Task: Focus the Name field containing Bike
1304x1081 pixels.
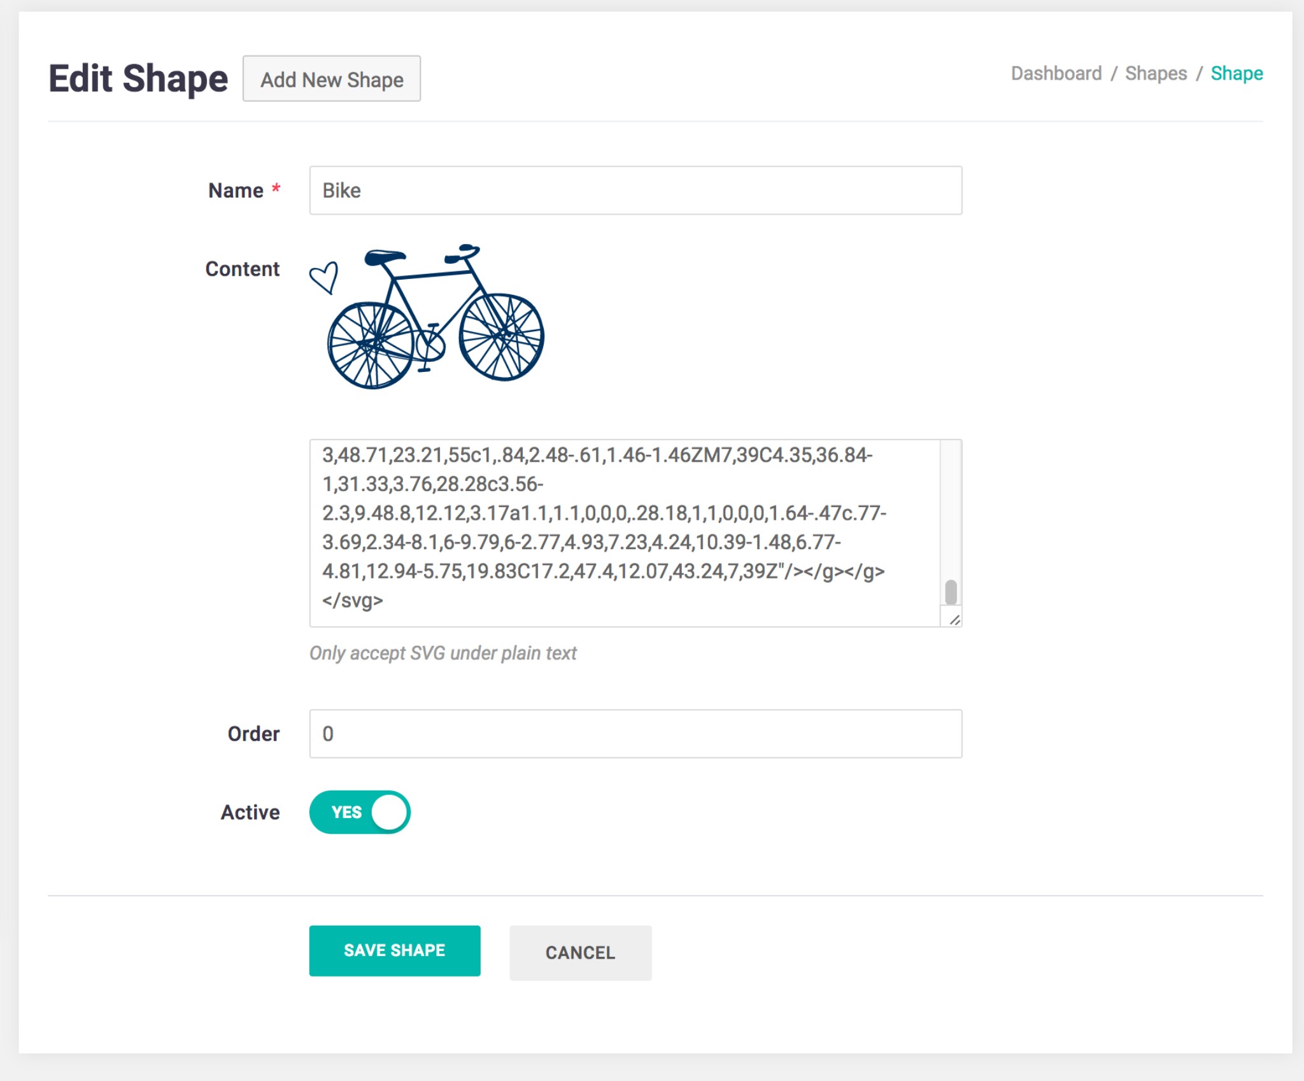Action: (635, 190)
